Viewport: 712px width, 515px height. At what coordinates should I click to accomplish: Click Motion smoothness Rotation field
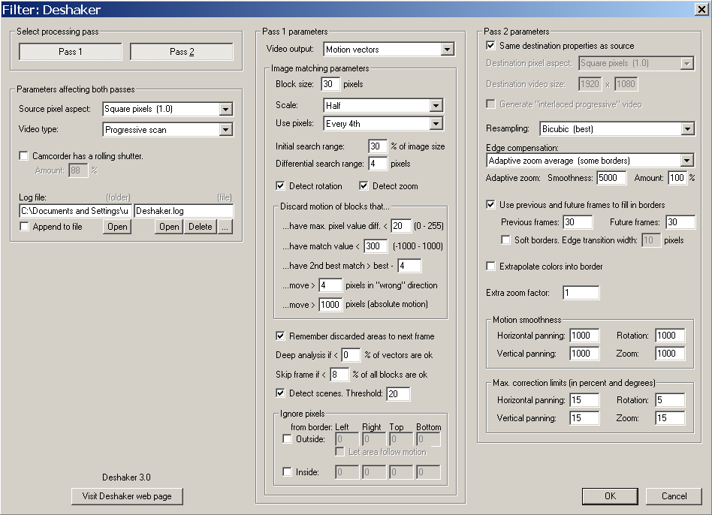(x=670, y=336)
